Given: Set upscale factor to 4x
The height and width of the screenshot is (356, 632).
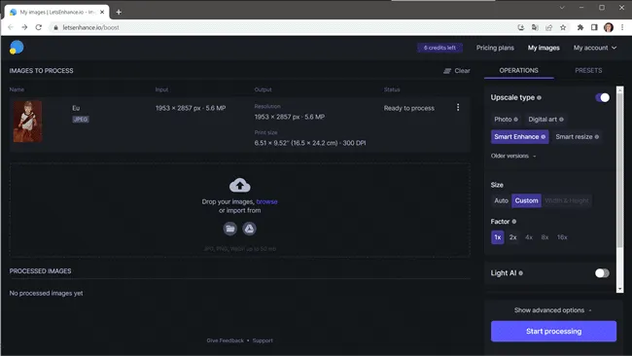Looking at the screenshot, I should 529,237.
